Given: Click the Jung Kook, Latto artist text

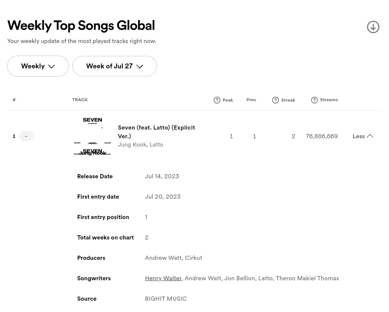Looking at the screenshot, I should pos(140,145).
